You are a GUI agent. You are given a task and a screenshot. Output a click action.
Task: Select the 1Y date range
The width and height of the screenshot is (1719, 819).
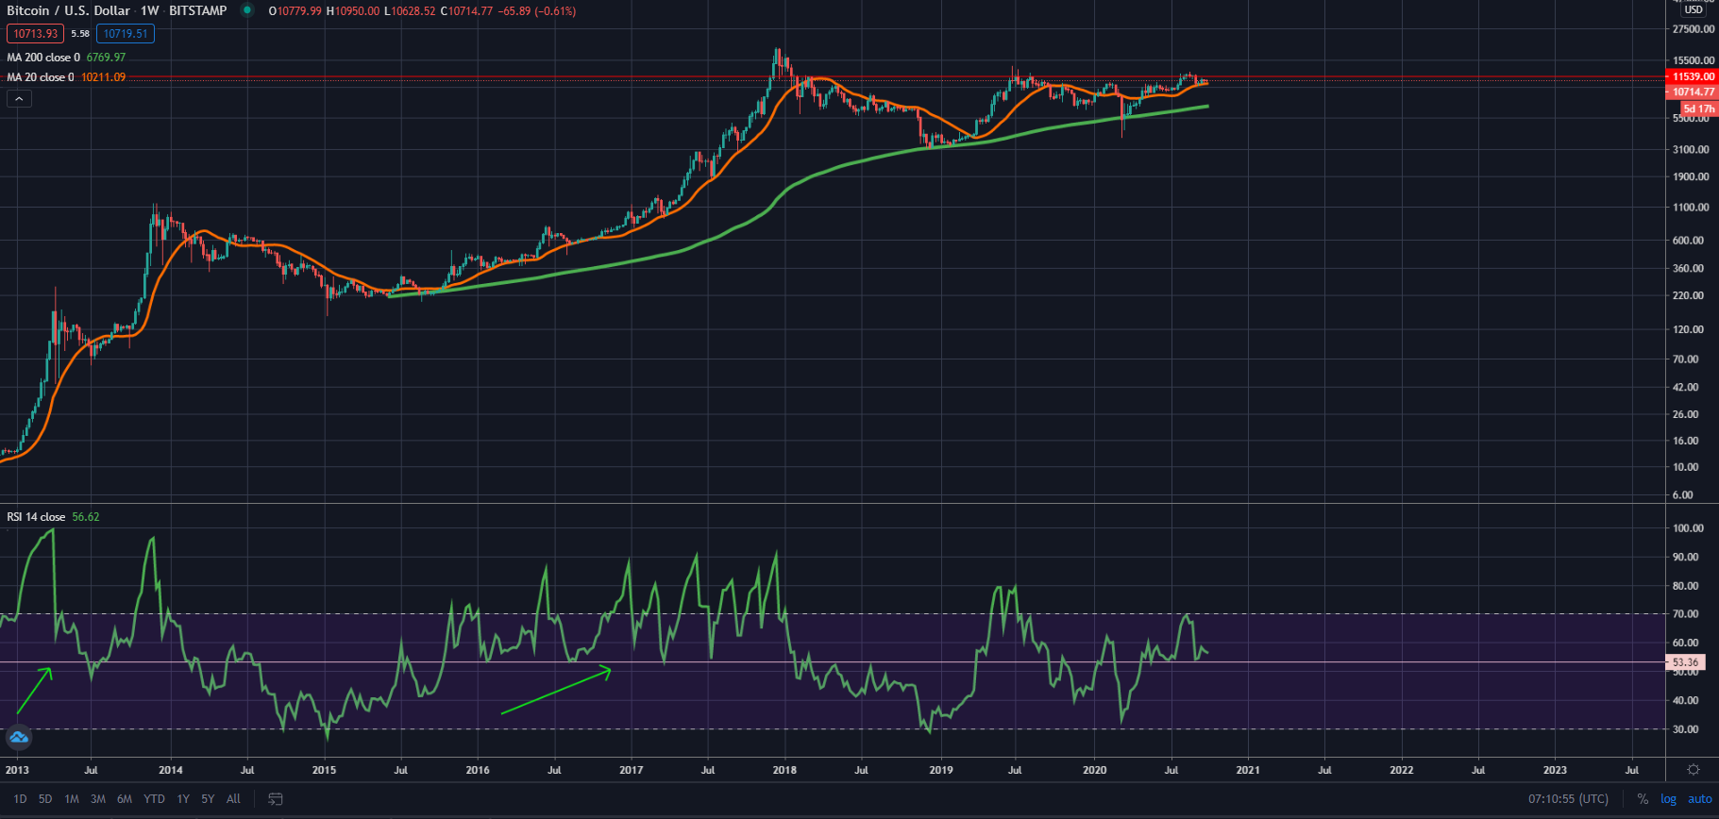[183, 799]
